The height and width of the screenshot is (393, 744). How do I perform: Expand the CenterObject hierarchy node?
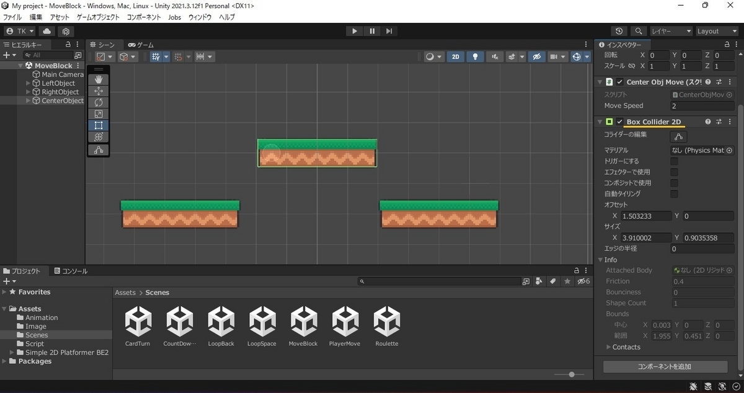pos(29,100)
